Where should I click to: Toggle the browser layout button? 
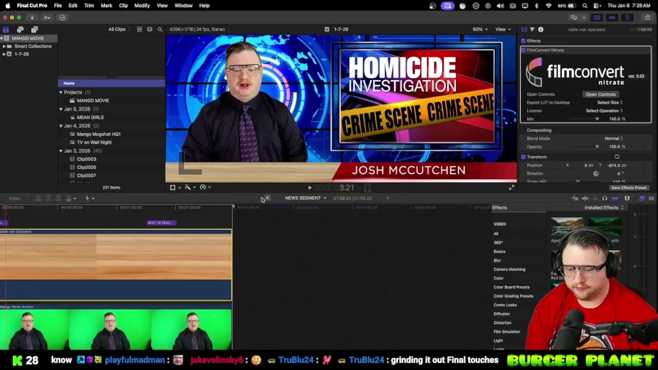pos(597,17)
